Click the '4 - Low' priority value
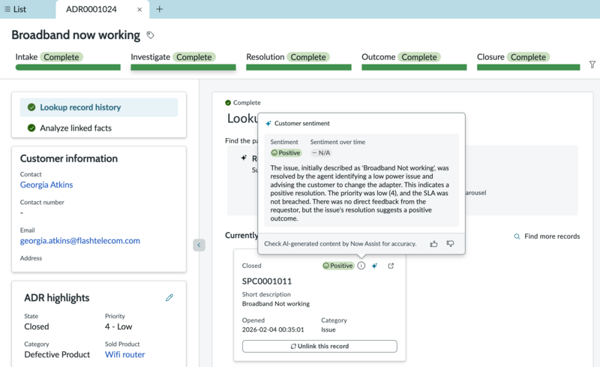Image resolution: width=600 pixels, height=367 pixels. coord(118,326)
